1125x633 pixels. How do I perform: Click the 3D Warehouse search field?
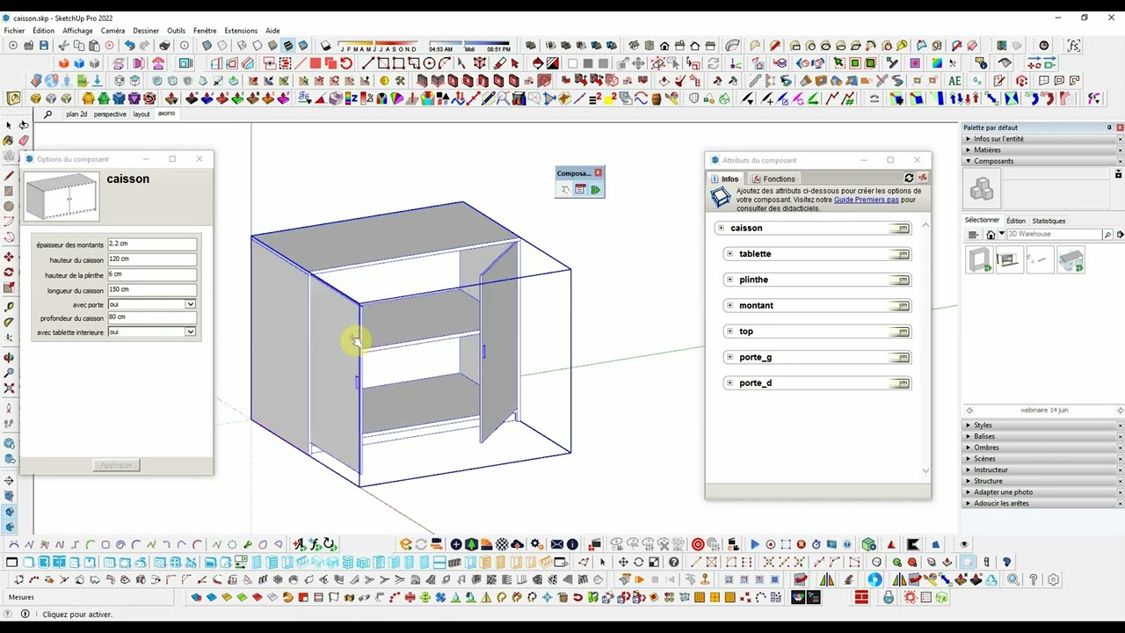[1054, 235]
